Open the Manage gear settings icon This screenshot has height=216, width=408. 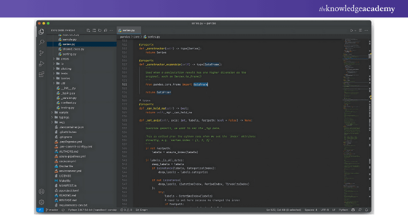[42, 202]
